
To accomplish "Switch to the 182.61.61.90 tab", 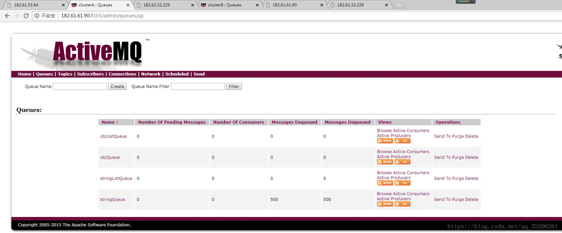I will pyautogui.click(x=294, y=5).
